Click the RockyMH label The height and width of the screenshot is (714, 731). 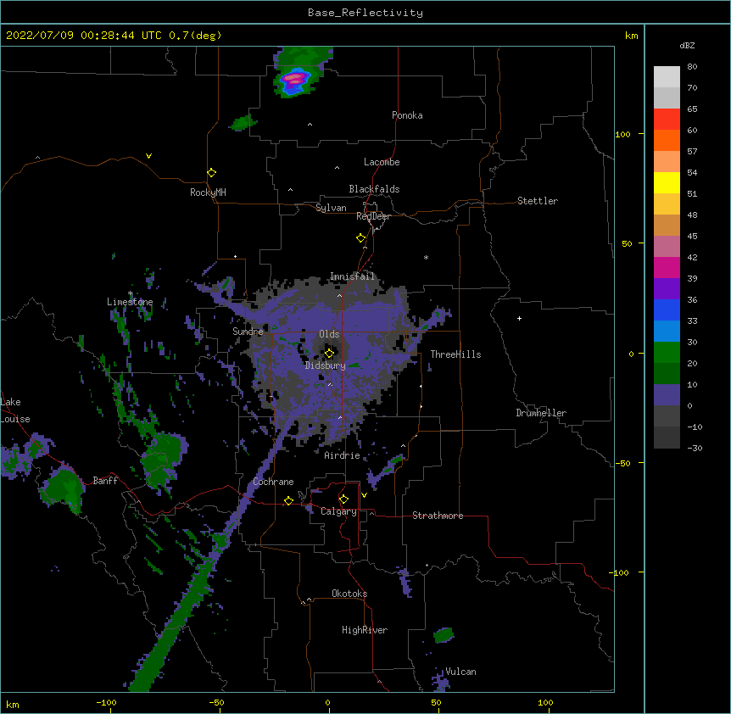tap(208, 192)
